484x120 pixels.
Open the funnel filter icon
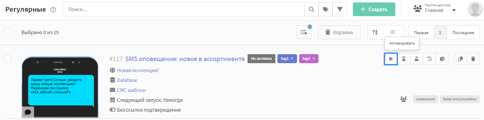(x=340, y=9)
